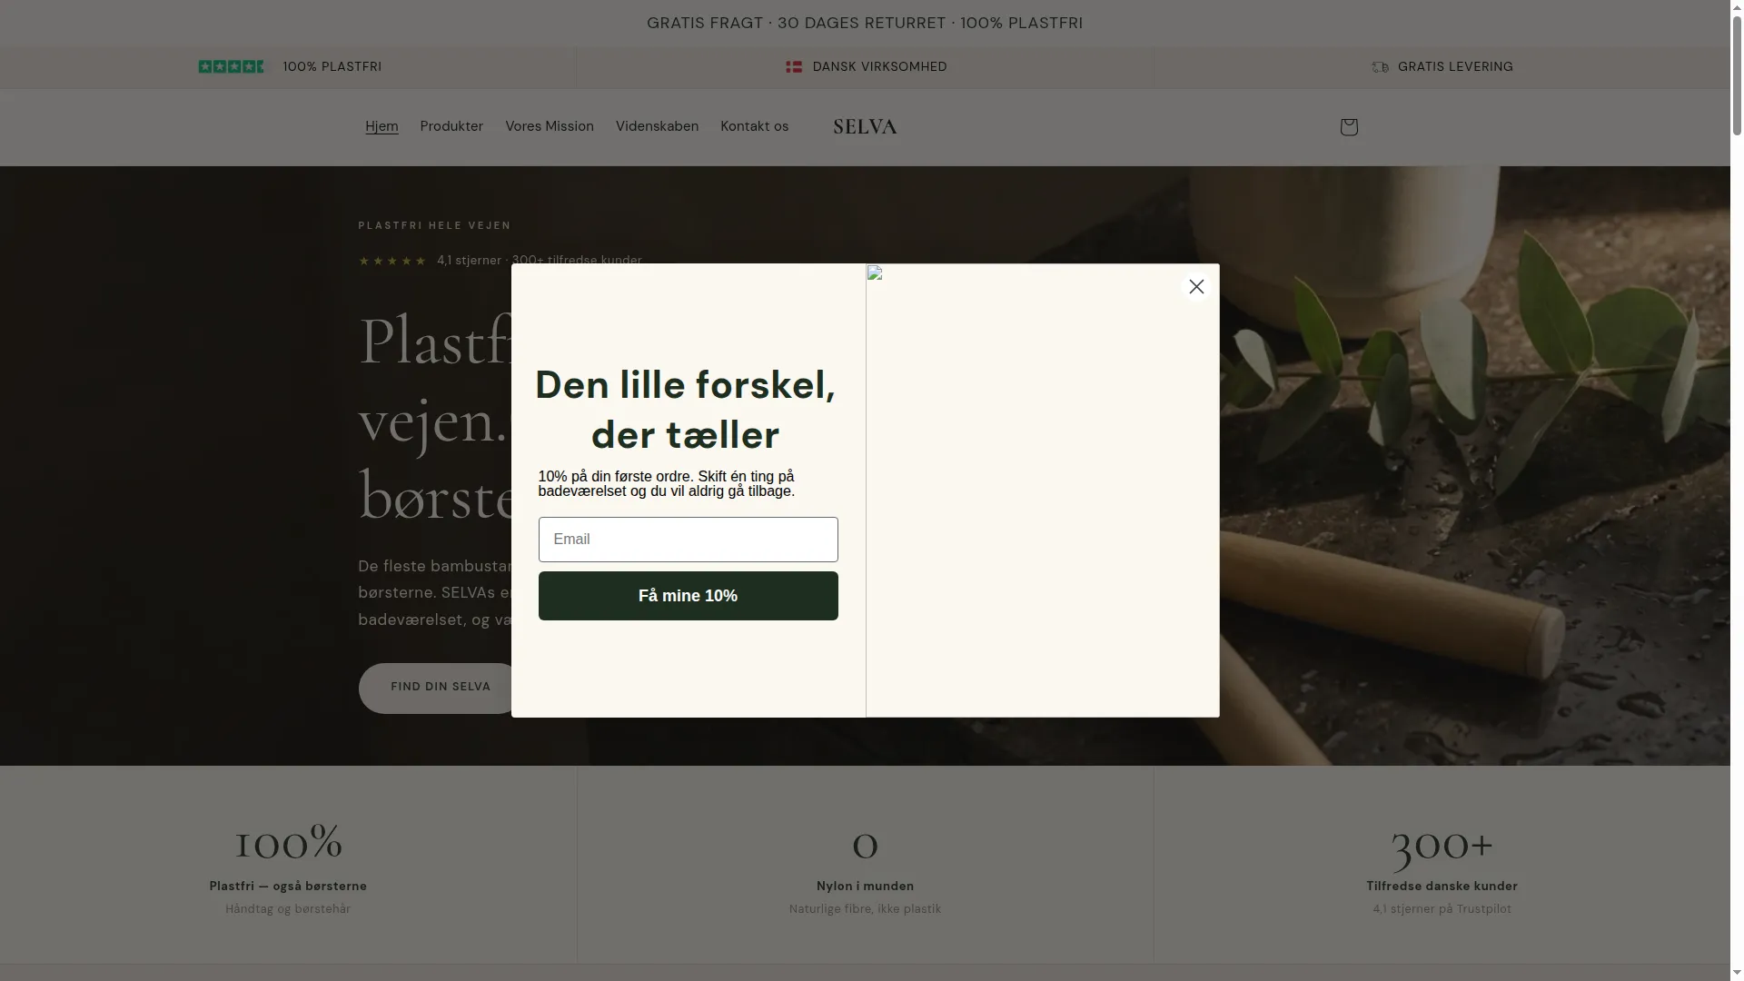Click the Nylon i munden stat

[865, 887]
